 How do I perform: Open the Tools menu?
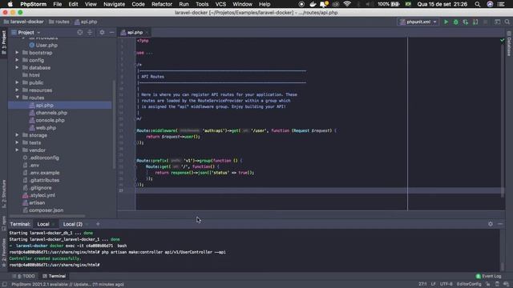pyautogui.click(x=202, y=4)
